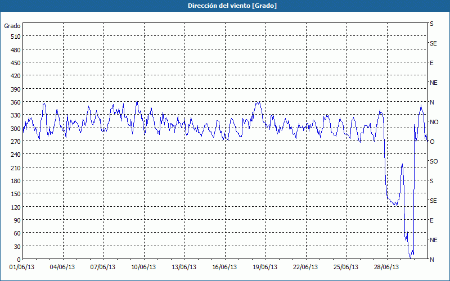Select the 'NE' compass label level with 390
This screenshot has height=281, width=450.
[434, 83]
